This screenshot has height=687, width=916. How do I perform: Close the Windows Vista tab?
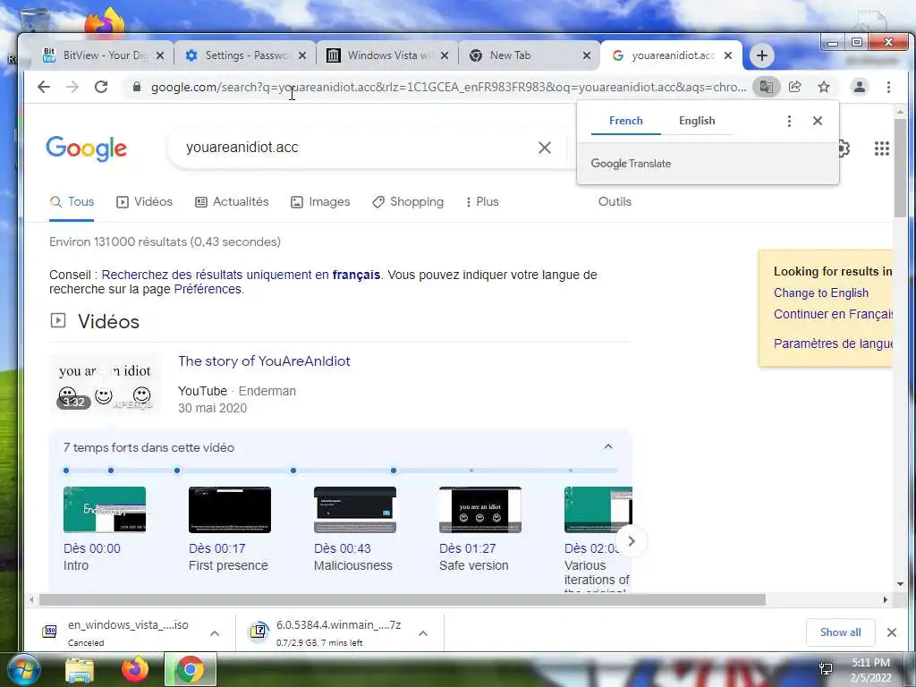445,55
